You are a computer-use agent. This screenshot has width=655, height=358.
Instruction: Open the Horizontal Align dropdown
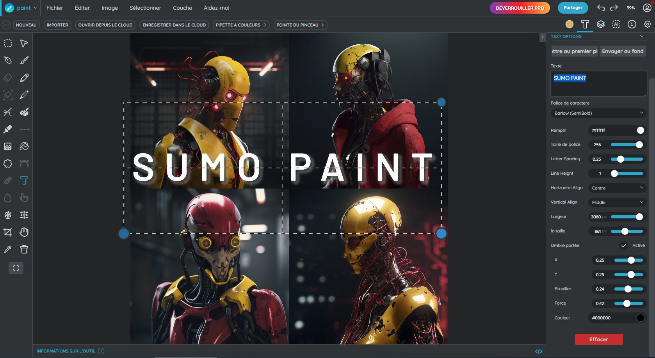pyautogui.click(x=617, y=188)
